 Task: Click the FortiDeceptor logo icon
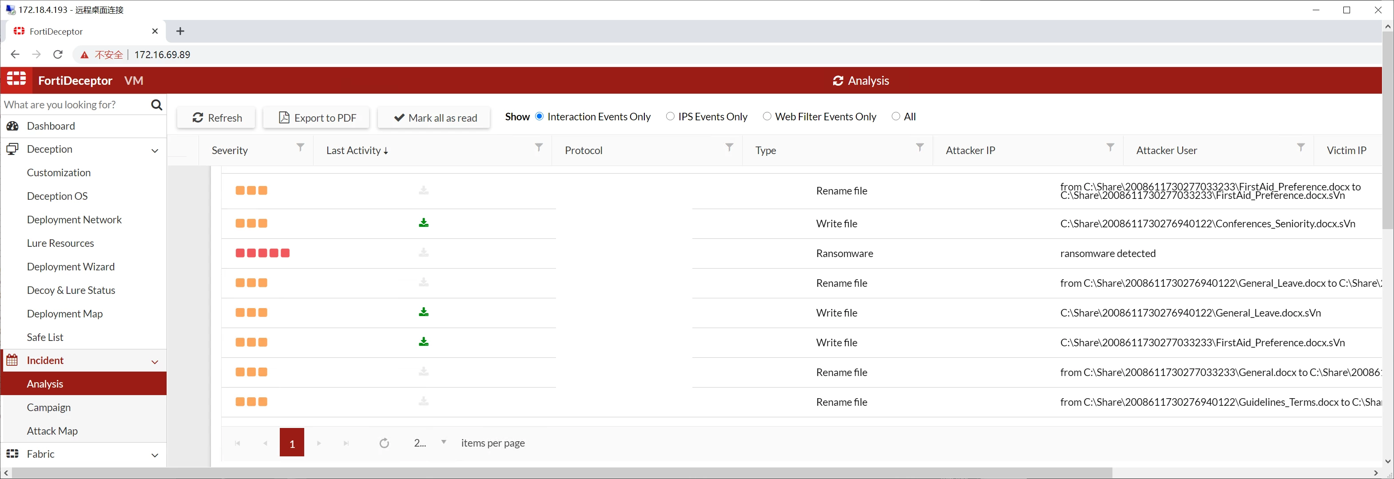(16, 79)
